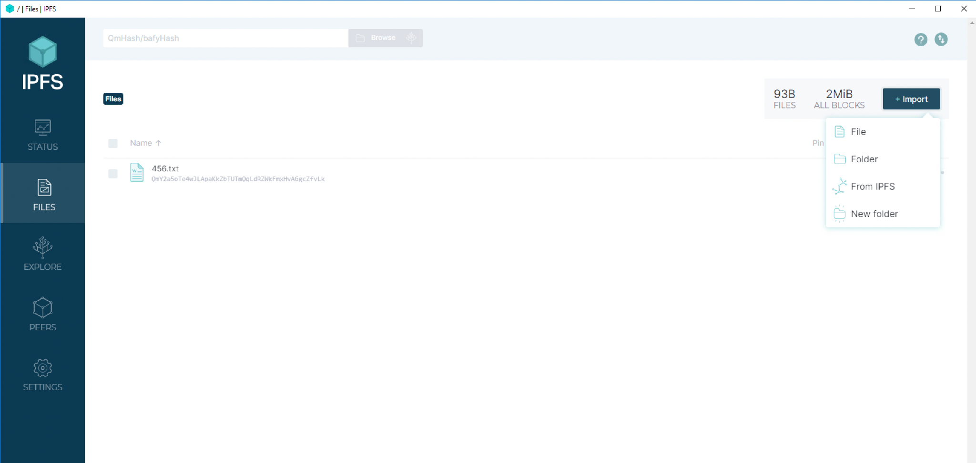976x463 pixels.
Task: Click the Files breadcrumb label
Action: click(x=113, y=99)
